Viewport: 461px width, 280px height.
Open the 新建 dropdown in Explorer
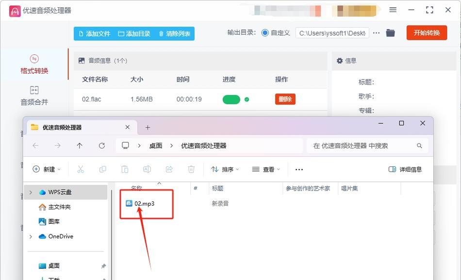click(x=47, y=169)
